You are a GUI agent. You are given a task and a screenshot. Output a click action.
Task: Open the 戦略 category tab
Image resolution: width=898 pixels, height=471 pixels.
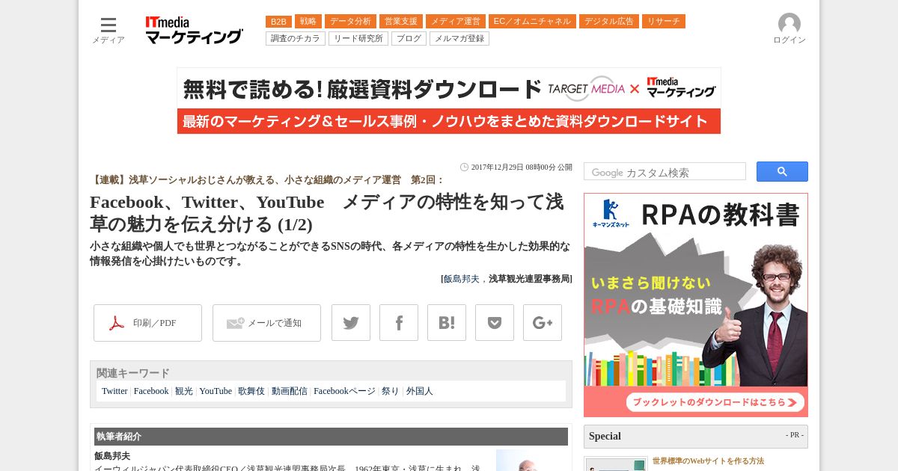308,22
